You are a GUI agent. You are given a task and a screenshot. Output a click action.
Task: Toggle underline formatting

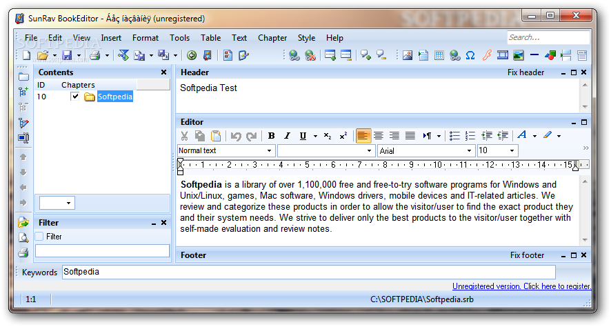point(303,136)
